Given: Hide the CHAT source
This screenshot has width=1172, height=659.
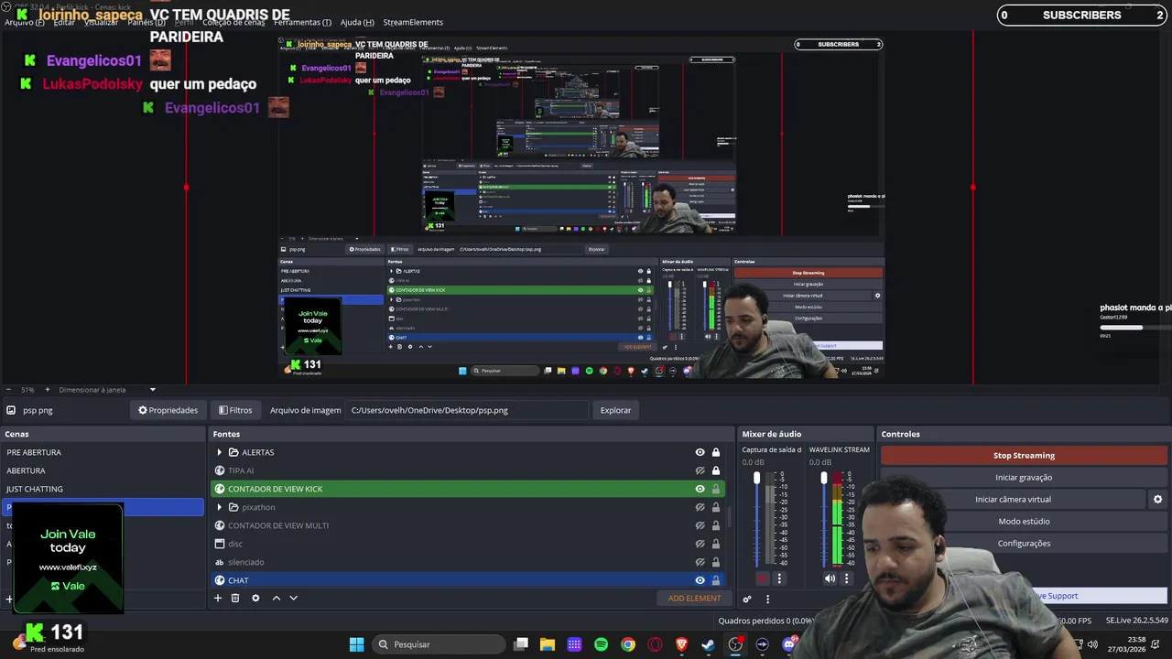Looking at the screenshot, I should 700,580.
